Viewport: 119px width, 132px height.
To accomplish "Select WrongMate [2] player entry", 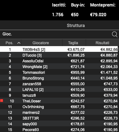I will [x=59, y=67].
